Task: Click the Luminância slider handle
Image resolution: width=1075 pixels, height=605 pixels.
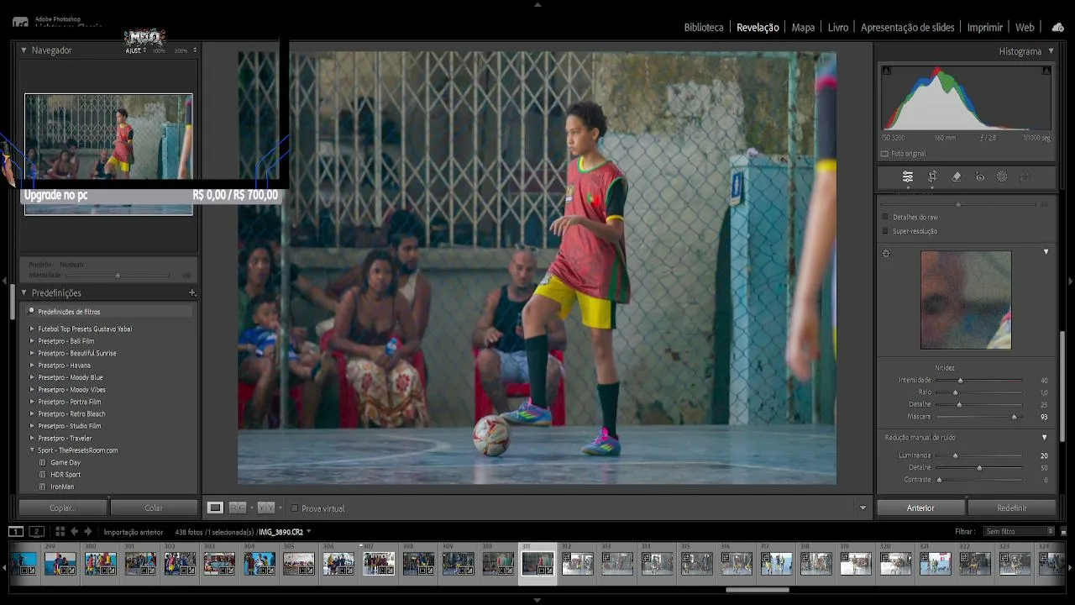Action: pyautogui.click(x=955, y=455)
